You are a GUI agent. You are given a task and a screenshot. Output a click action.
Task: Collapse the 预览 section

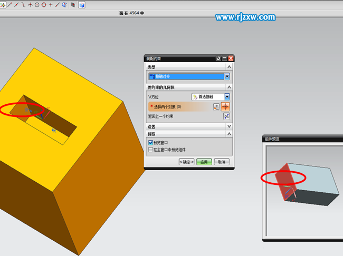click(229, 134)
